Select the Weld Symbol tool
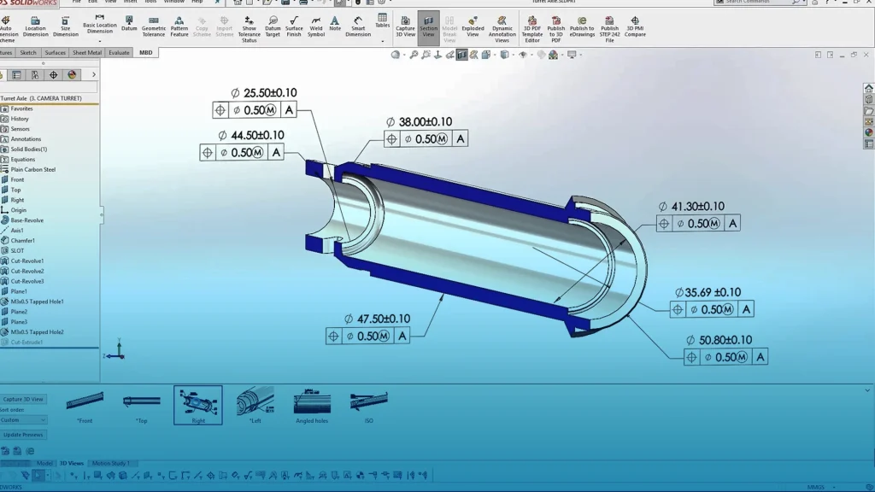 pyautogui.click(x=314, y=26)
